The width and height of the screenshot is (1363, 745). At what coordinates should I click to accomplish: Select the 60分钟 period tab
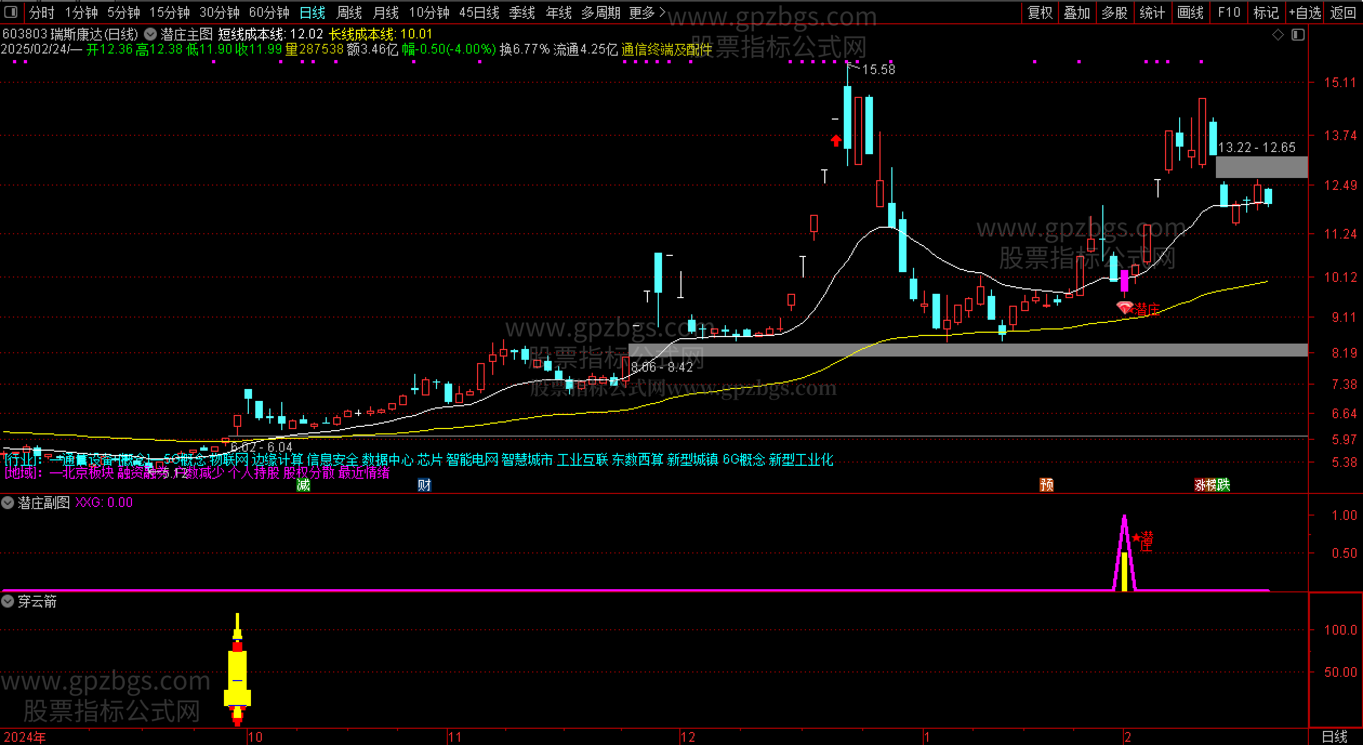(x=269, y=12)
